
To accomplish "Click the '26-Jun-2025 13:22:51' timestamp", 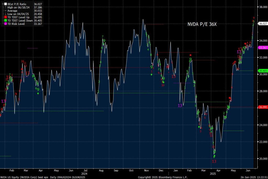I will 254,177.
